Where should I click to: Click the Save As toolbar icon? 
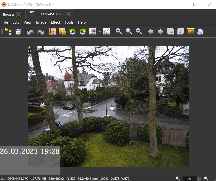pos(18,32)
